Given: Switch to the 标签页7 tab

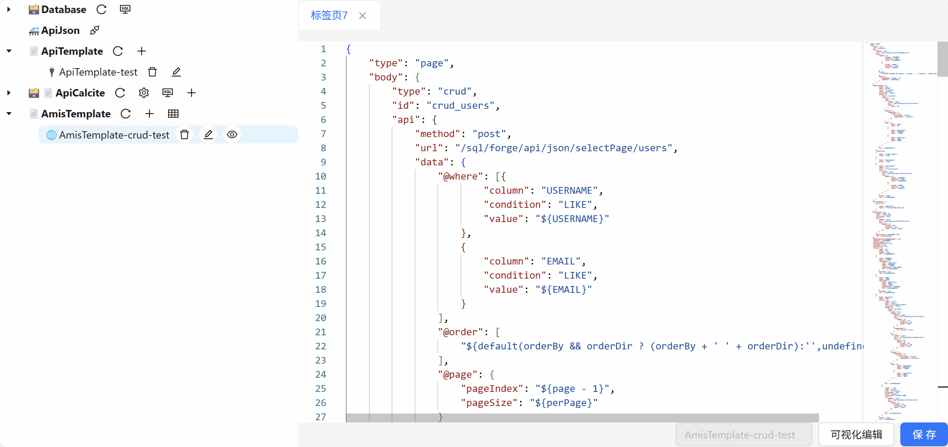Looking at the screenshot, I should (329, 15).
